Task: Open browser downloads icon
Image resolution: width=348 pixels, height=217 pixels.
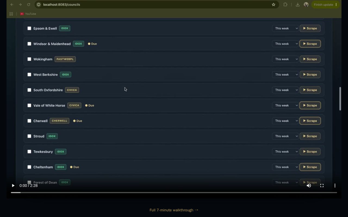Action: pos(298,5)
